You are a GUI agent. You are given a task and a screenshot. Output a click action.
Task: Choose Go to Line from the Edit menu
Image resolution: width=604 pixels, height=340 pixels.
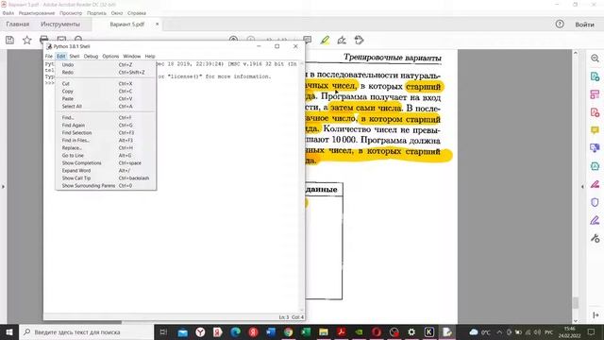coord(106,155)
